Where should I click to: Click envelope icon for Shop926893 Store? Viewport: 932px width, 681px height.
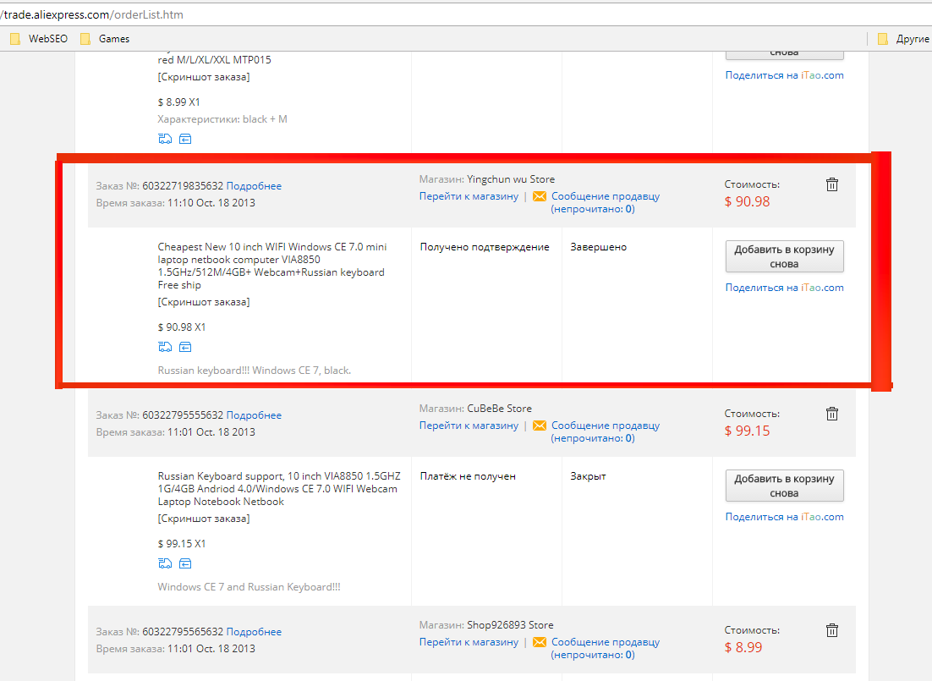(x=539, y=642)
